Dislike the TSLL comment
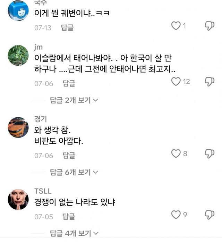222x242 pixels. click(210, 215)
